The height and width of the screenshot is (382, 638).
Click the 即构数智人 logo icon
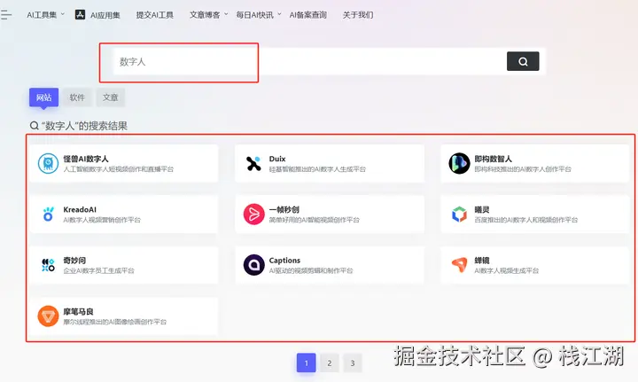[459, 163]
